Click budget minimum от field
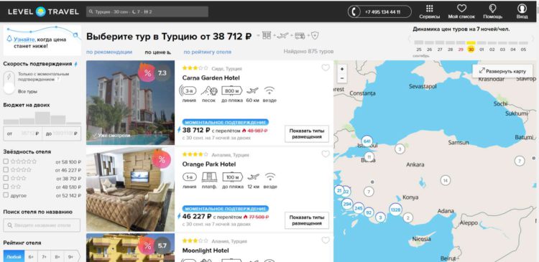The image size is (539, 262). (23, 134)
